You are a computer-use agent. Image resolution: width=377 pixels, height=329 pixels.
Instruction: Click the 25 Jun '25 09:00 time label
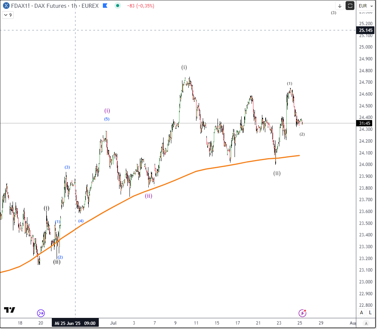click(75, 323)
